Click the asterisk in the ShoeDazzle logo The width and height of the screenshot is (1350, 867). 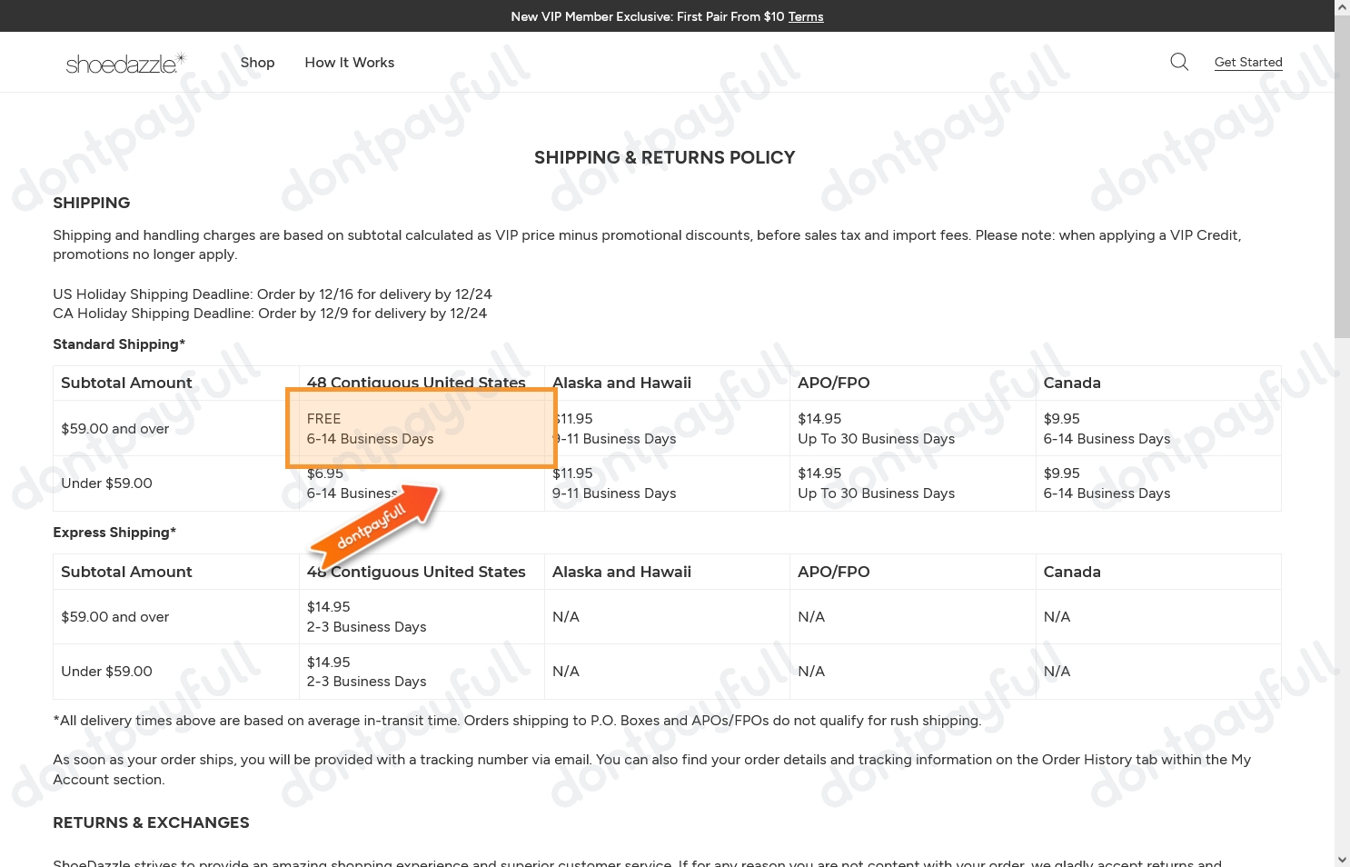click(x=181, y=55)
